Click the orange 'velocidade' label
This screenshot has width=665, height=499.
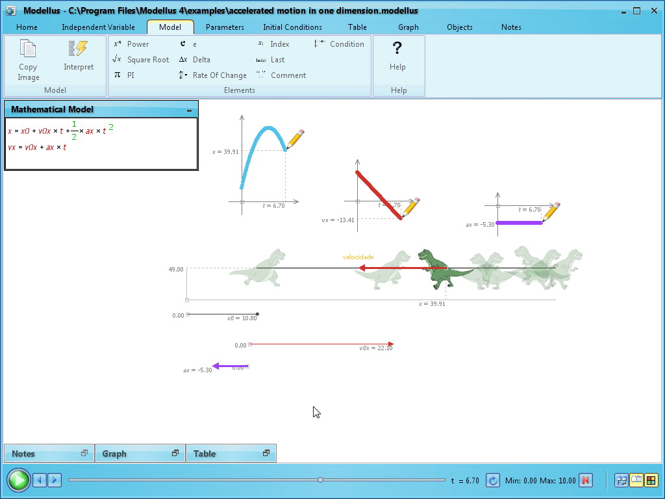click(358, 257)
